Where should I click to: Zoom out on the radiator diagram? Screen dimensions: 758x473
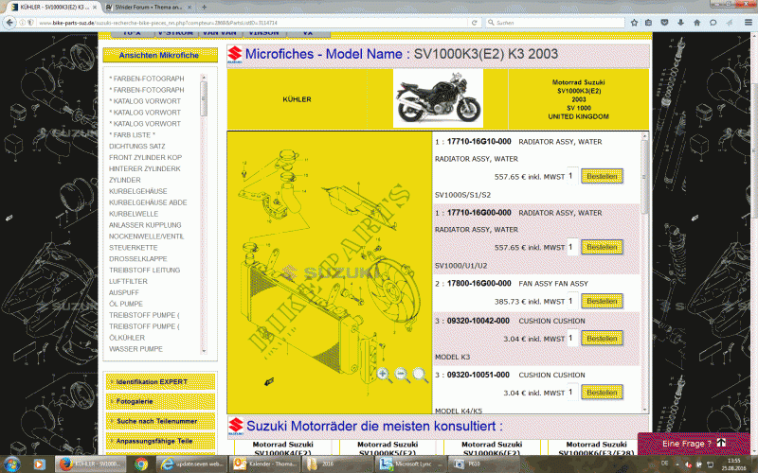click(402, 375)
